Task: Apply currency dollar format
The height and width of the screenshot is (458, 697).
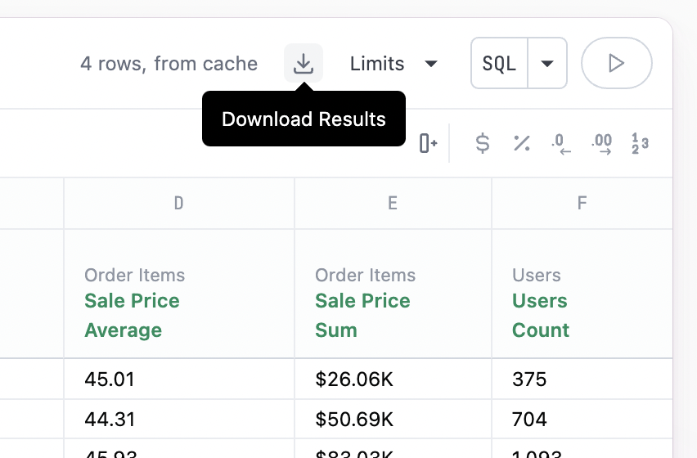Action: point(483,143)
